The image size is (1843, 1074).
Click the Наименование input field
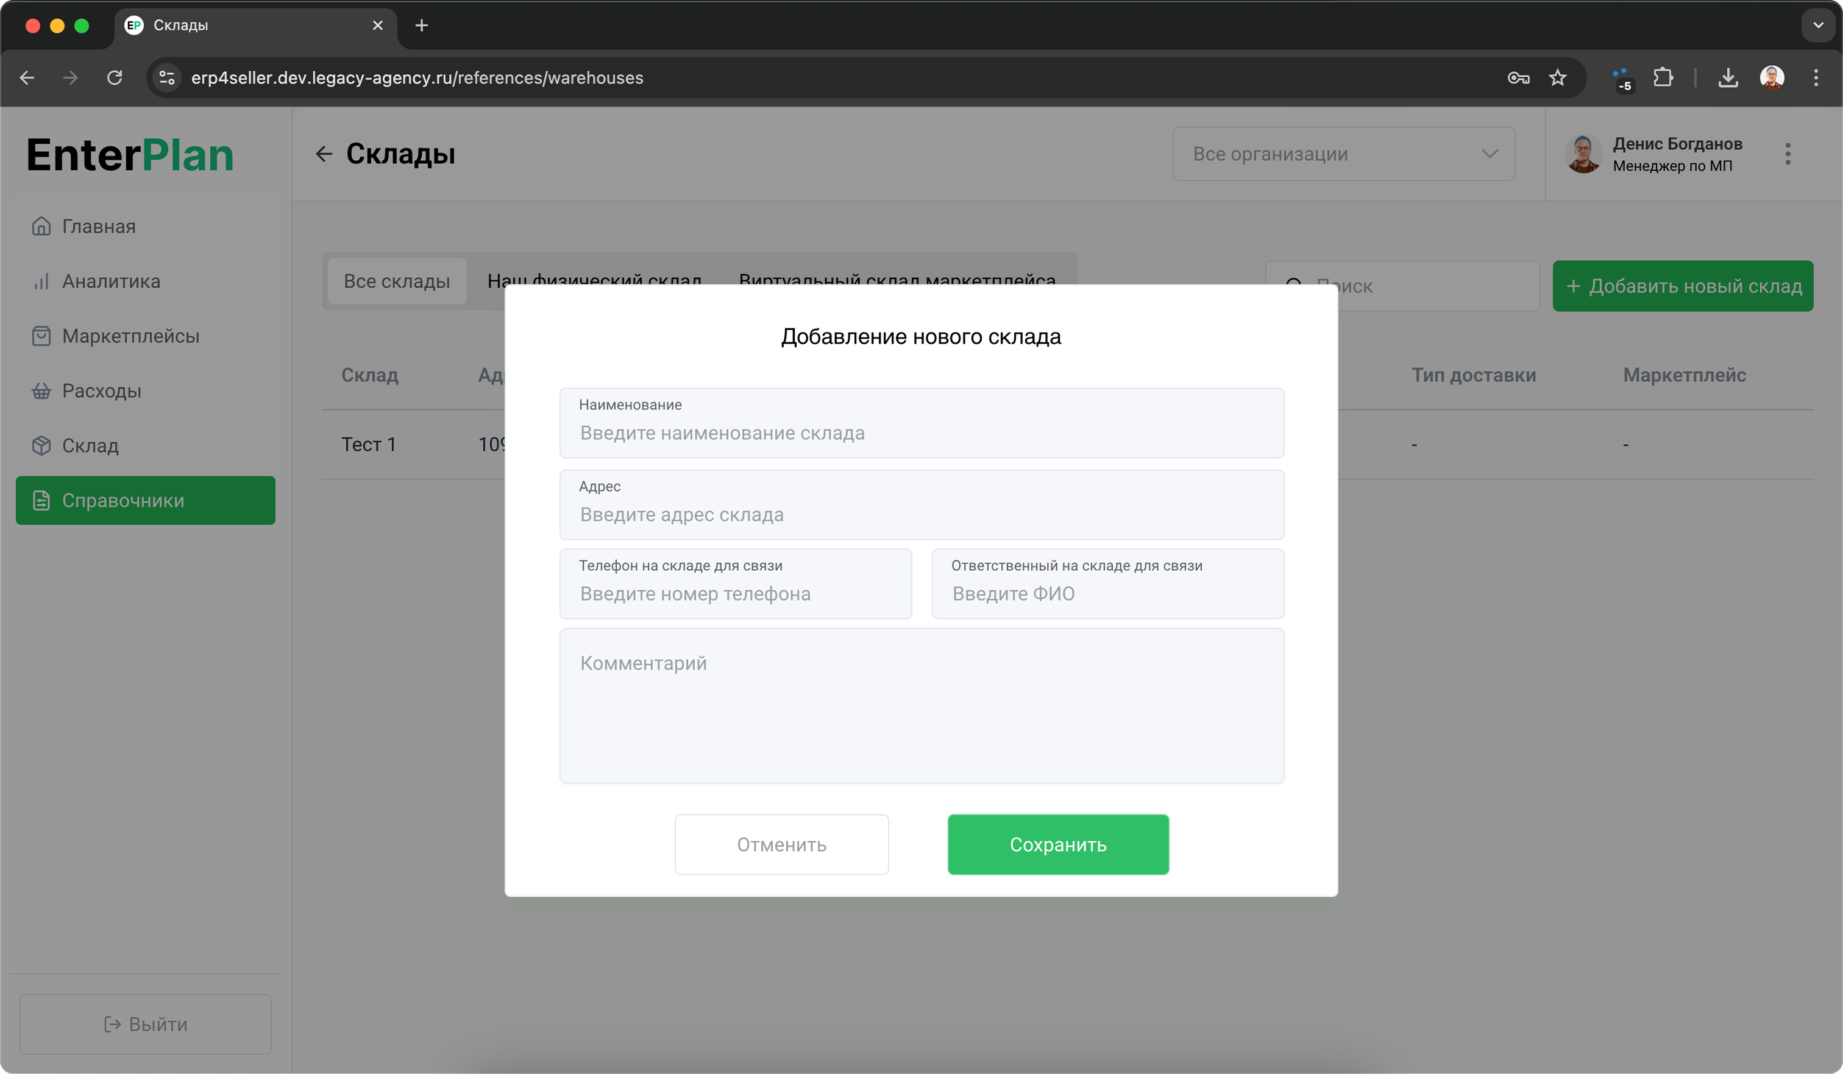921,433
